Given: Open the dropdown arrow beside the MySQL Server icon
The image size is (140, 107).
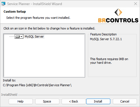Looking at the screenshot, I should 22,37.
